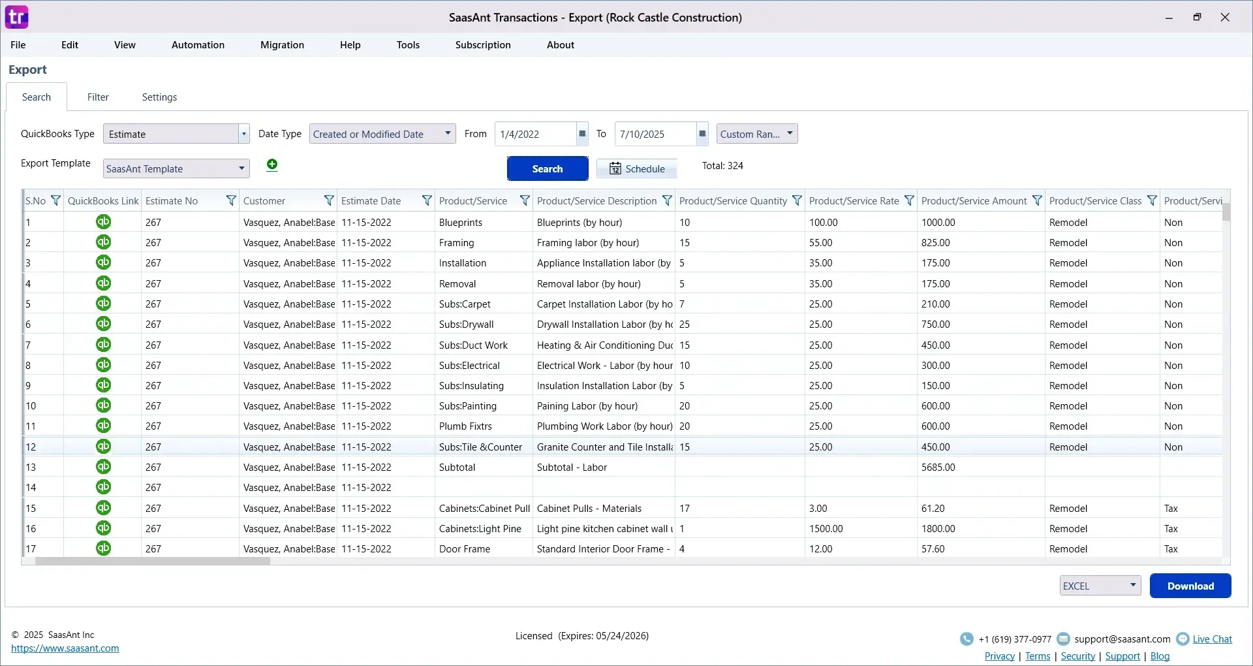
Task: Open the Edit menu
Action: (x=70, y=45)
